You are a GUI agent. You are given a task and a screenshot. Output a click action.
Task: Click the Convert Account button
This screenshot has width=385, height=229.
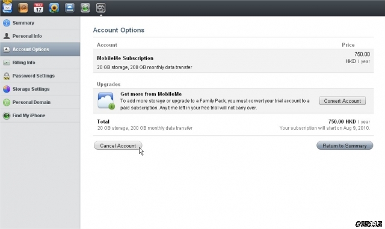point(342,101)
